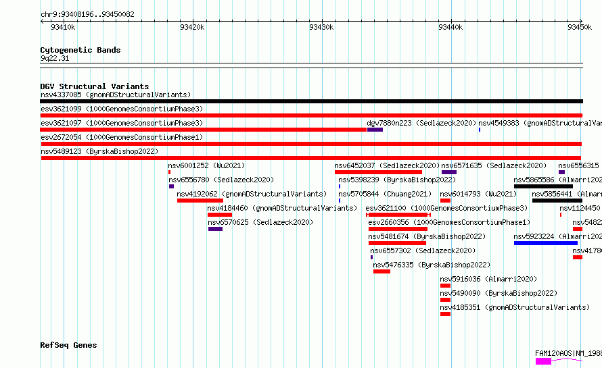Select the red nsv6452037 variant bar
The image size is (602, 368).
pos(378,172)
